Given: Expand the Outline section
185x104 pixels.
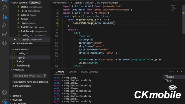Looking at the screenshot, I should 11,96.
